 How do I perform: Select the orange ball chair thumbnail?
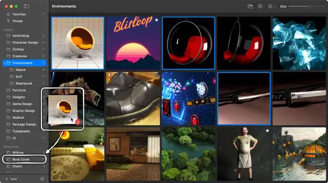click(x=77, y=43)
